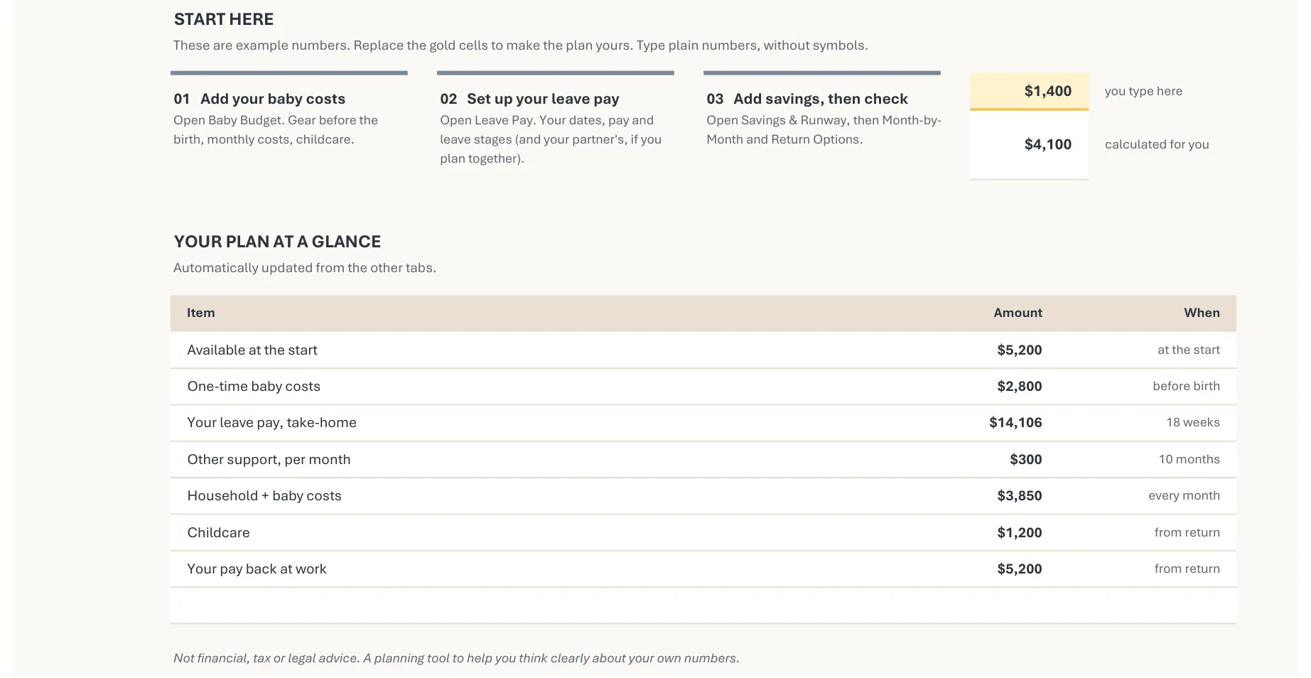Select the '03 Add savings, then check' heading
Screen dimensions: 1311x678
pos(807,99)
